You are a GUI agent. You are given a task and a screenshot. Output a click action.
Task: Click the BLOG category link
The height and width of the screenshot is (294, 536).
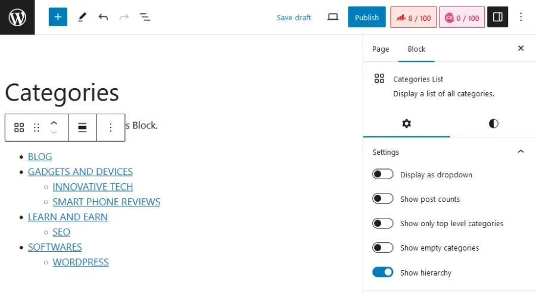click(40, 157)
